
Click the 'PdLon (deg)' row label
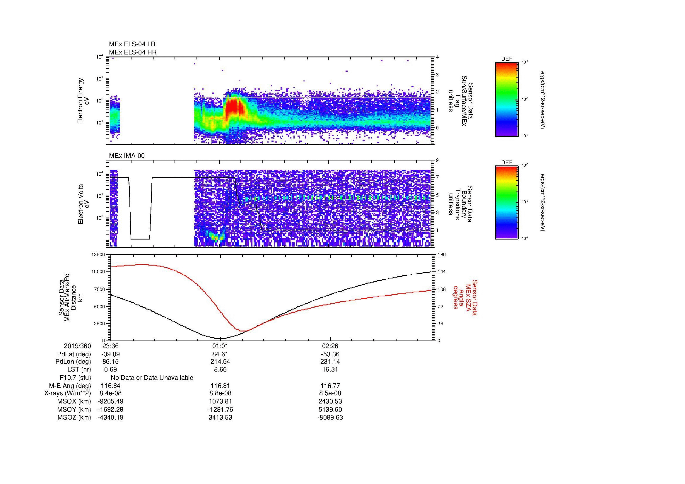[x=74, y=361]
